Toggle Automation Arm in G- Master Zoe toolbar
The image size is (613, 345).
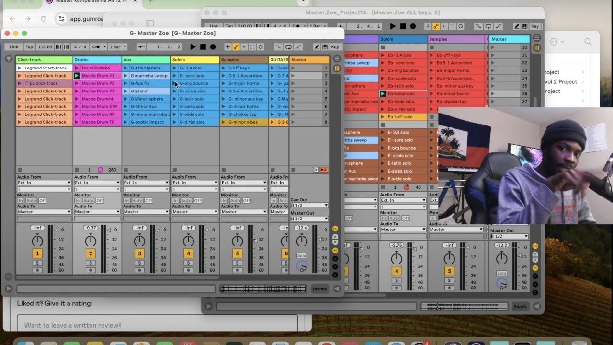[236, 47]
